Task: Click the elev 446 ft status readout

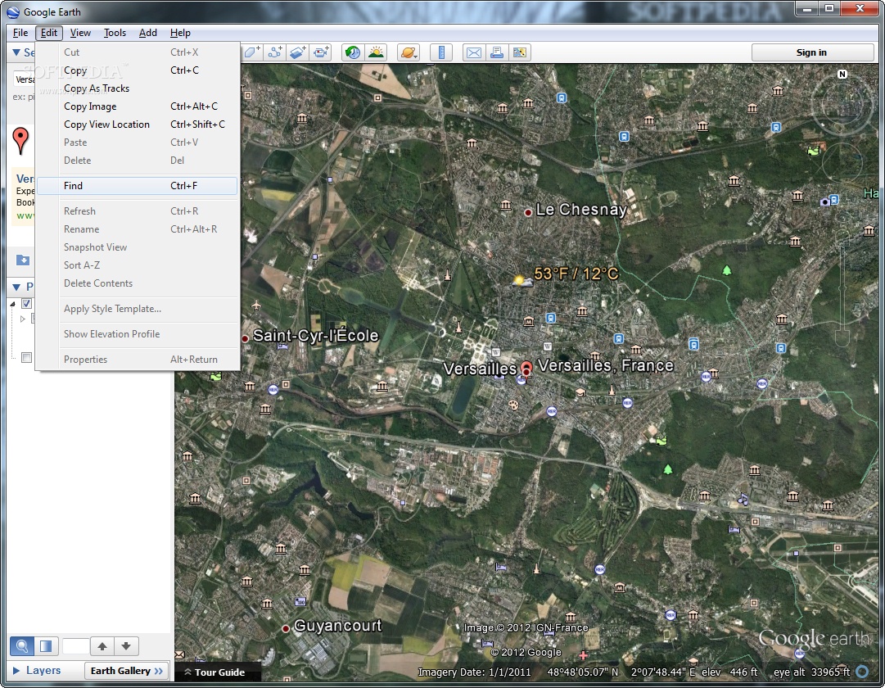Action: (729, 672)
